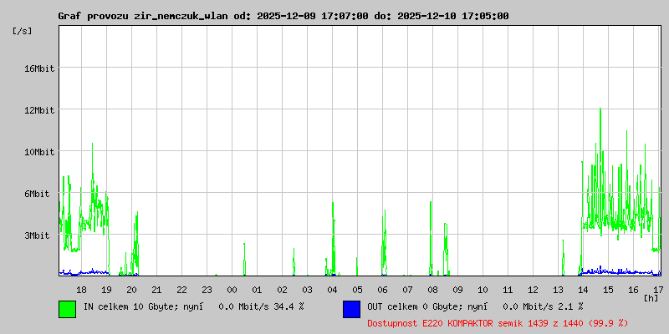Viewport: 669px width, 334px height.
Task: Click the '08' hour label on x-axis
Action: [432, 290]
